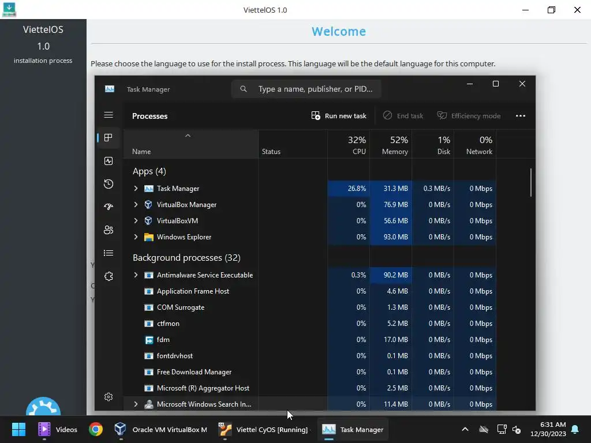Click the 0.3 MB/s disk value for Task Manager

coord(433,189)
